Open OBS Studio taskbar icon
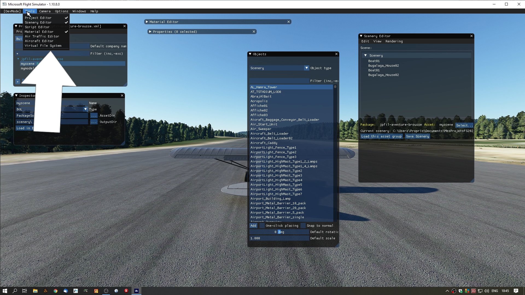The image size is (525, 295). coord(106,291)
